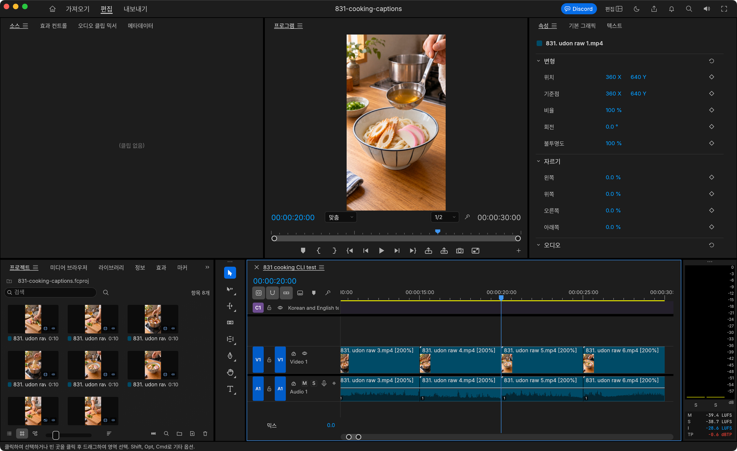This screenshot has height=451, width=737.
Task: Toggle timeline snapping magnet button
Action: tap(272, 293)
